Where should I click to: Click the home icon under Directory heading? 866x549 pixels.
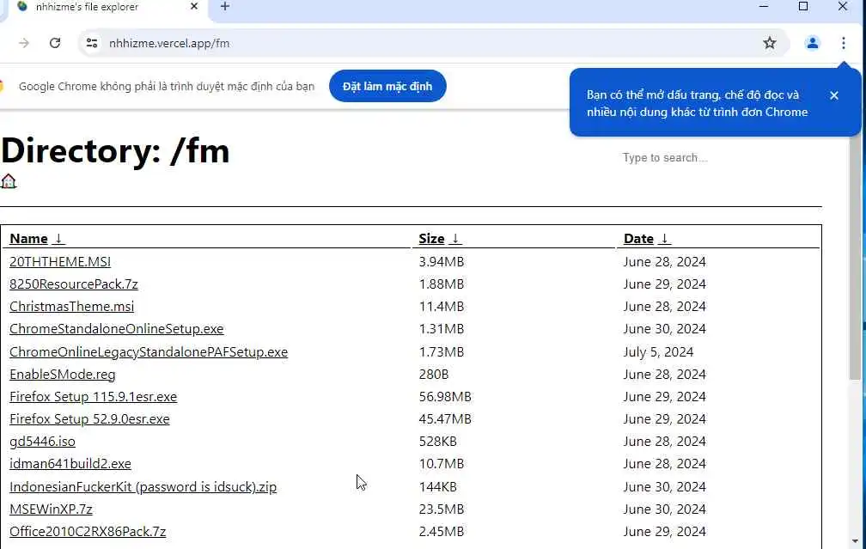(x=9, y=181)
